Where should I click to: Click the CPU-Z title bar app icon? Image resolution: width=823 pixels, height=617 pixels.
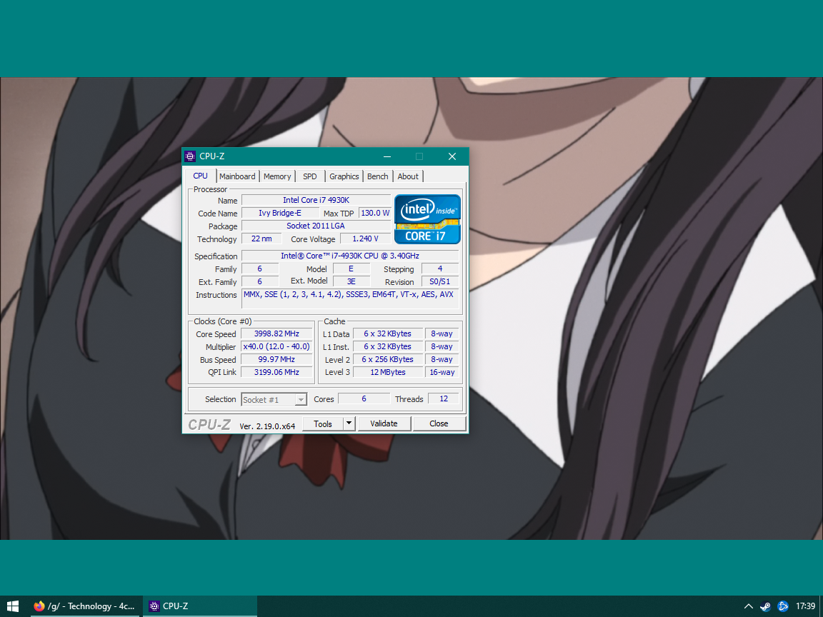[190, 156]
